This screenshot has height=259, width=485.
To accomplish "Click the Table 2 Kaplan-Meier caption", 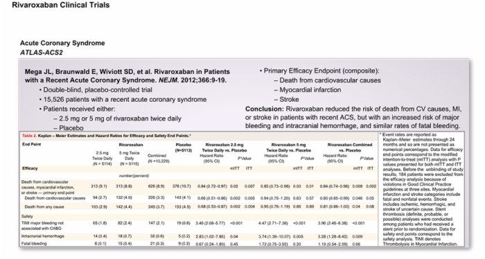I will point(107,136).
